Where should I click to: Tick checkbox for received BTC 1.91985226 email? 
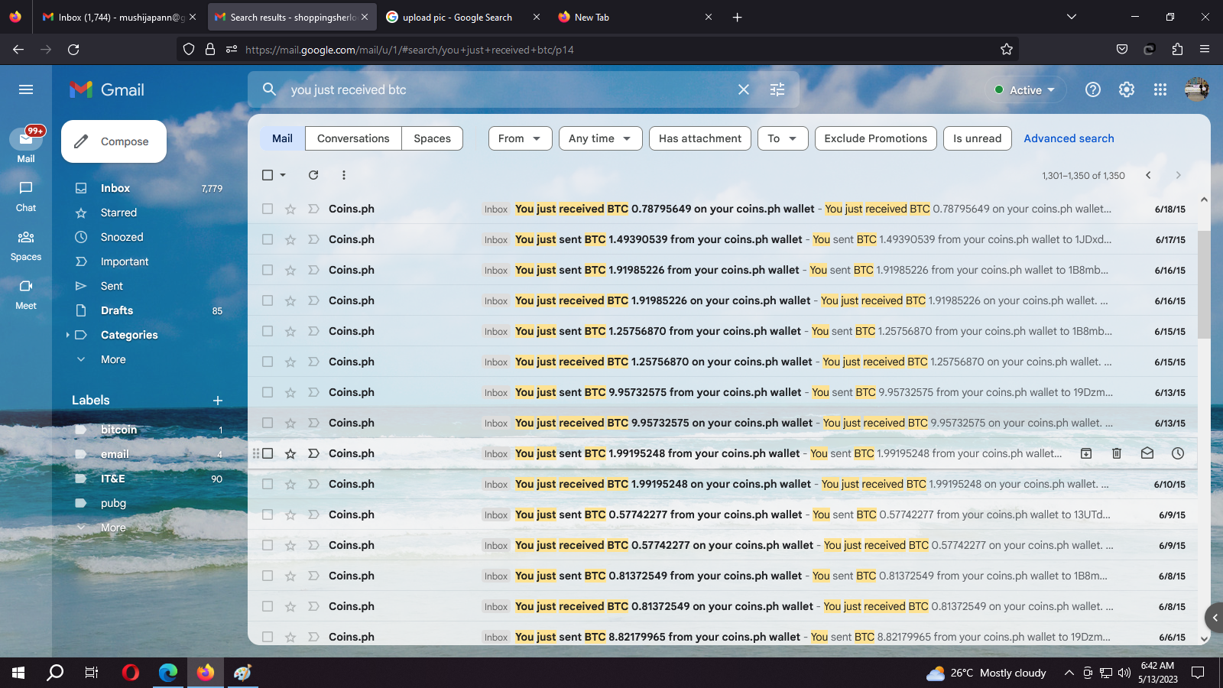coord(268,300)
